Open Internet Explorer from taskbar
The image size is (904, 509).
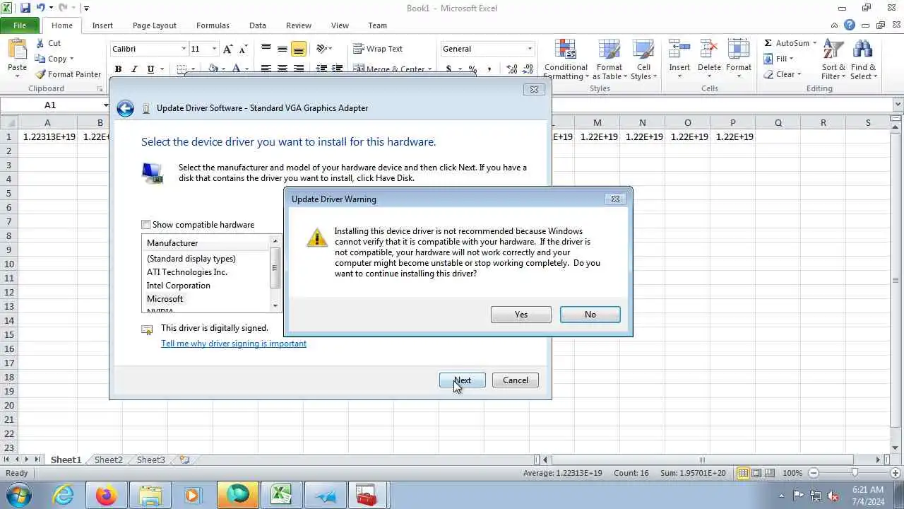(64, 496)
